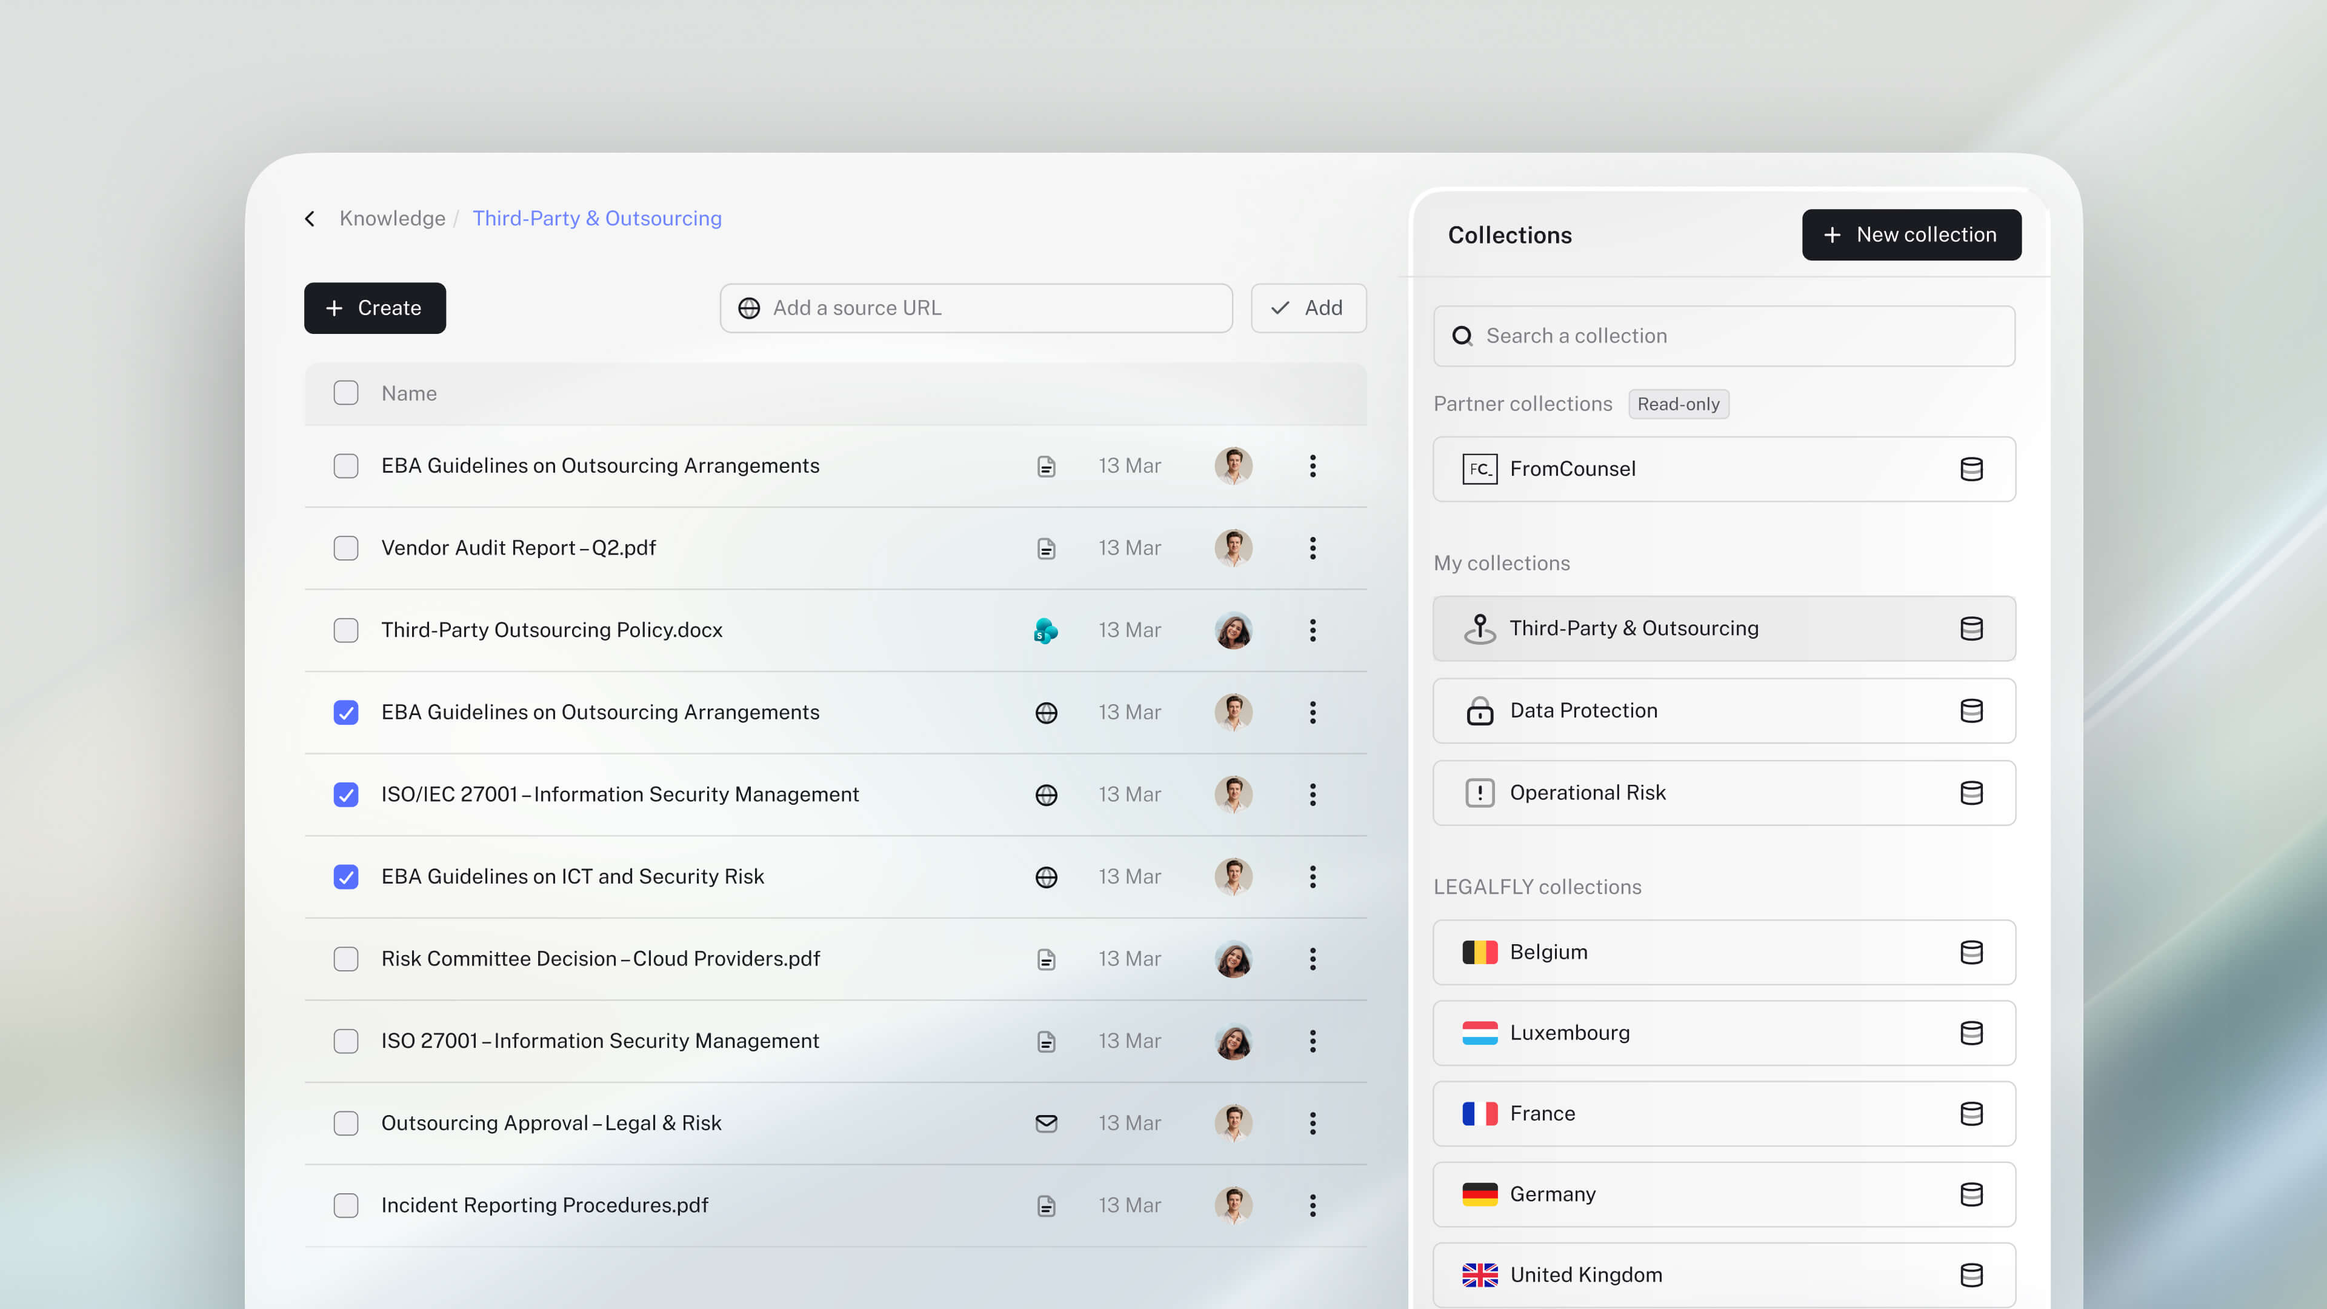Click the back arrow beside Knowledge
The height and width of the screenshot is (1309, 2327).
pos(310,219)
